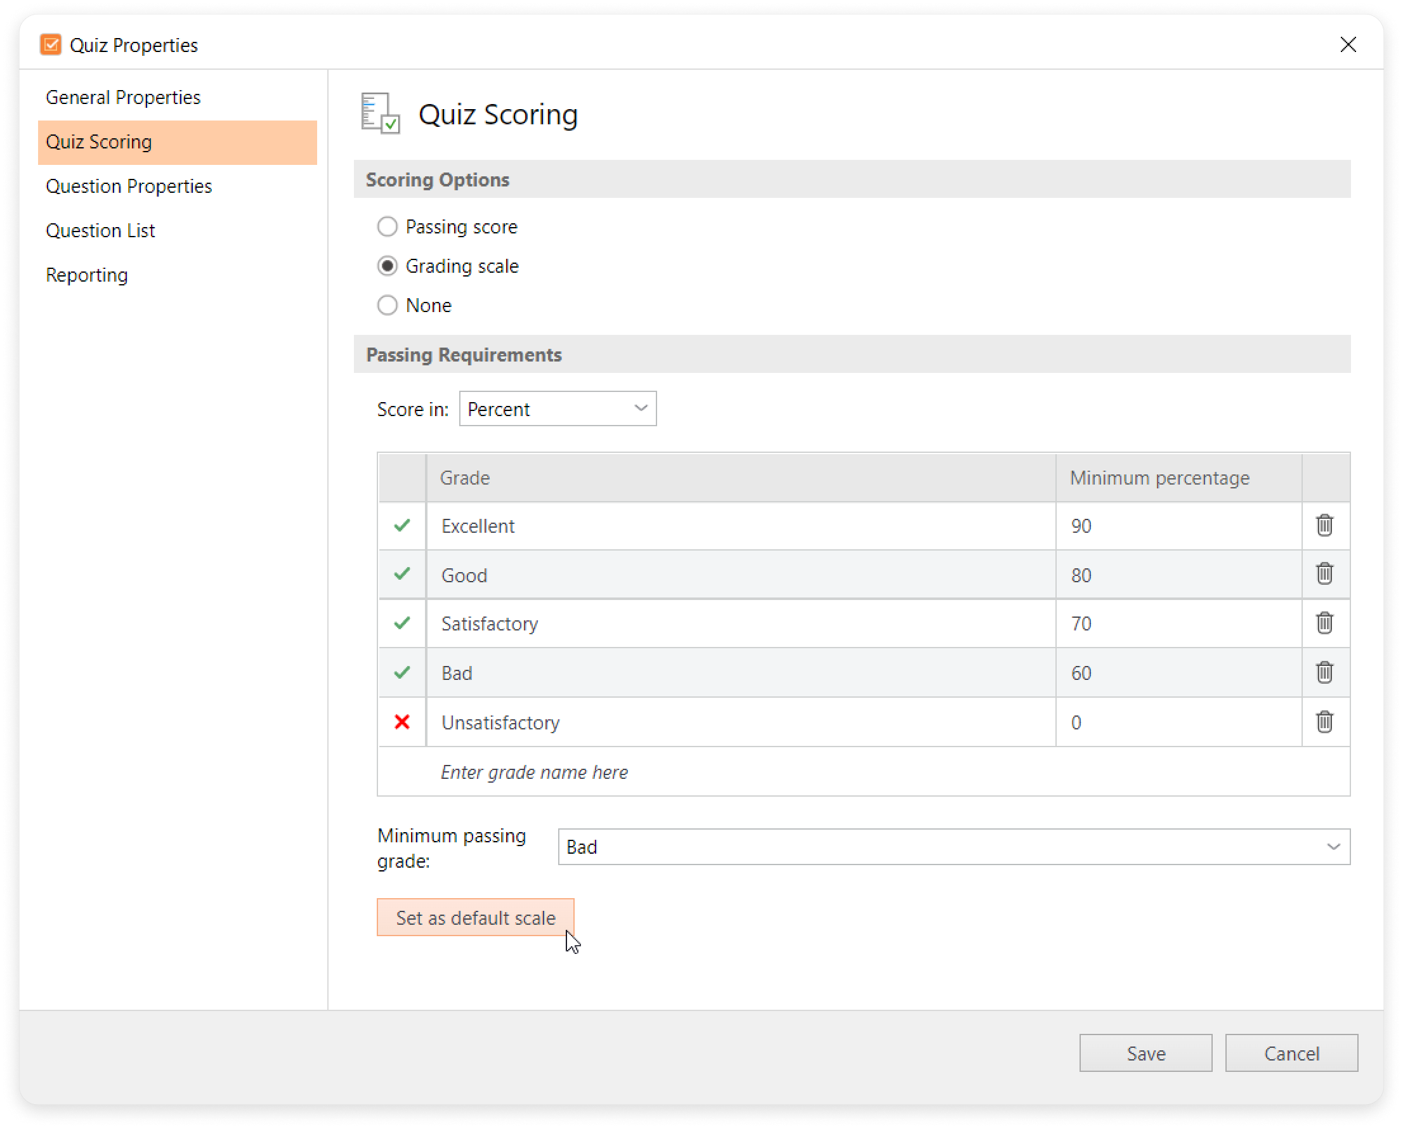Select the Passing score radio button
The image size is (1403, 1129).
click(387, 226)
